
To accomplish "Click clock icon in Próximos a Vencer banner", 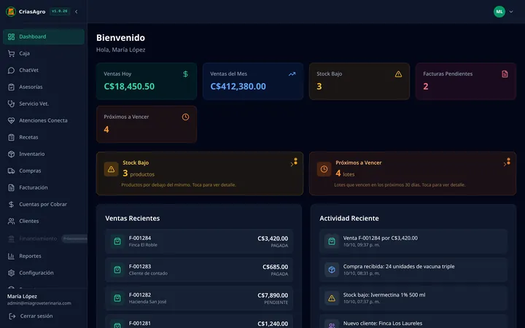I will click(x=324, y=169).
